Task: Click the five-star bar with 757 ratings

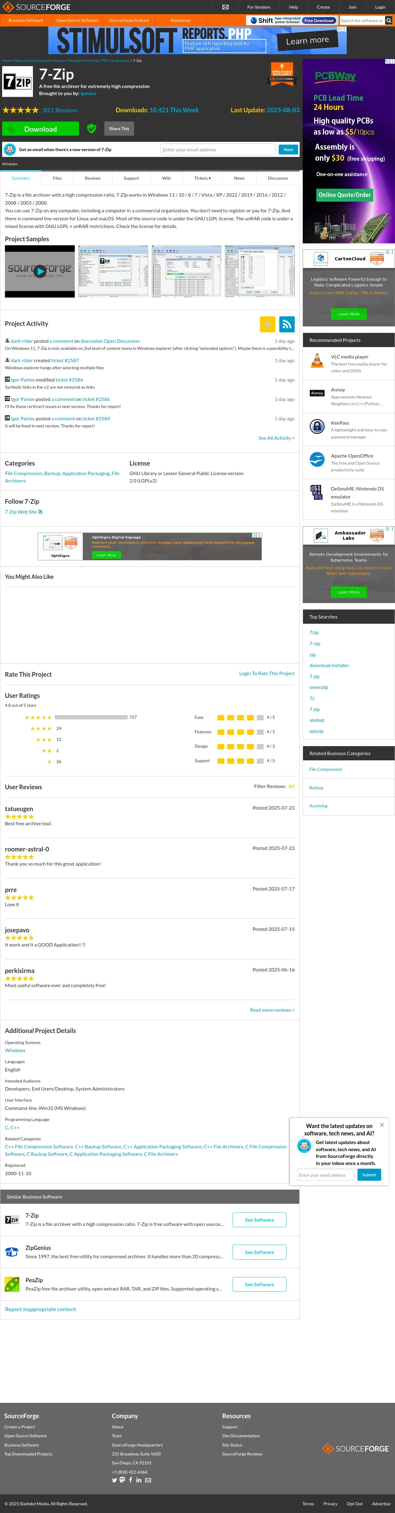Action: pos(91,717)
